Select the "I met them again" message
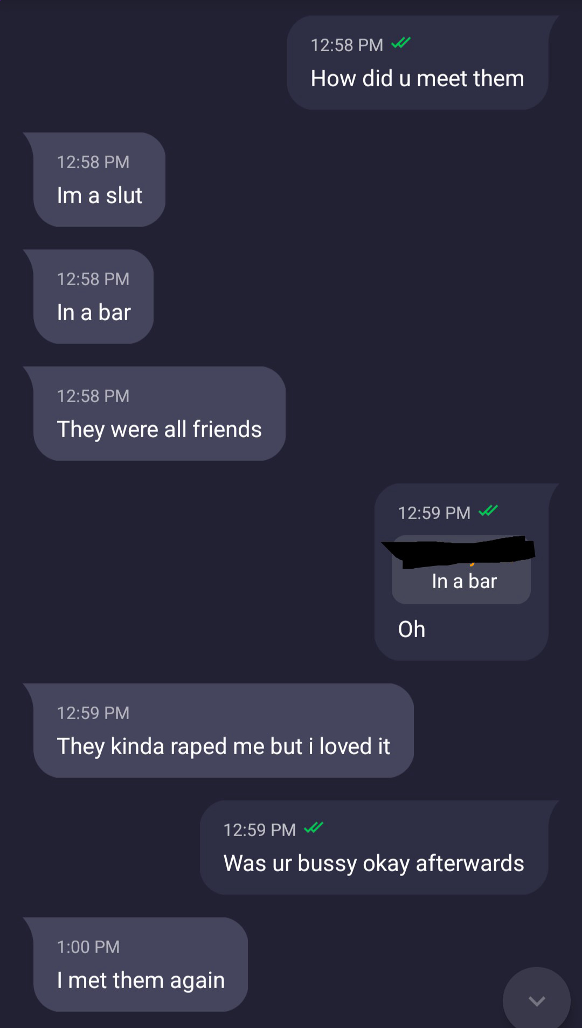582x1028 pixels. pyautogui.click(x=135, y=964)
